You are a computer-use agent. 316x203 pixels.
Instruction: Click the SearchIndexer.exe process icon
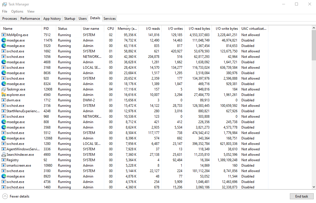pyautogui.click(x=4, y=154)
